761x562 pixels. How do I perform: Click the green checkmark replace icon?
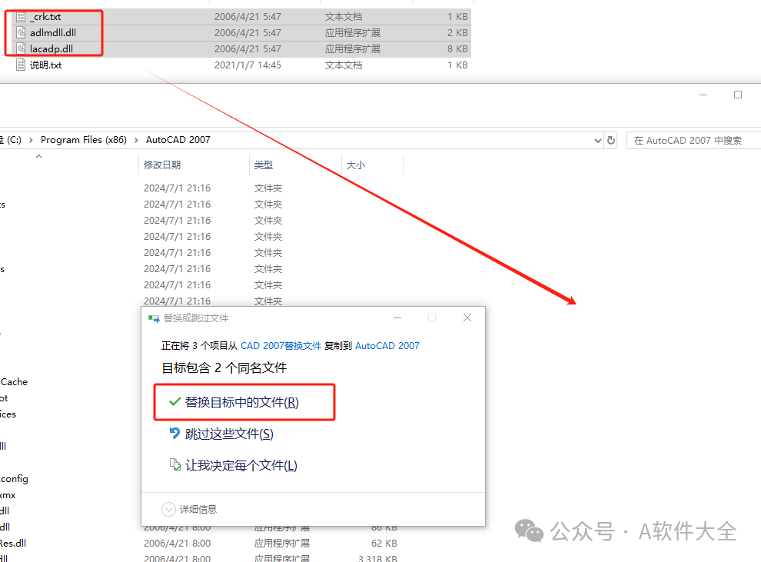(x=174, y=402)
